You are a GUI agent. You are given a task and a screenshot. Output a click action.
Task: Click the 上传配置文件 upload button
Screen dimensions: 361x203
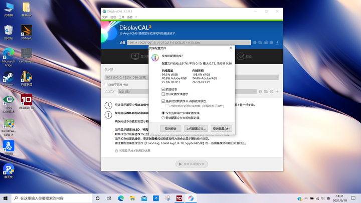196,129
